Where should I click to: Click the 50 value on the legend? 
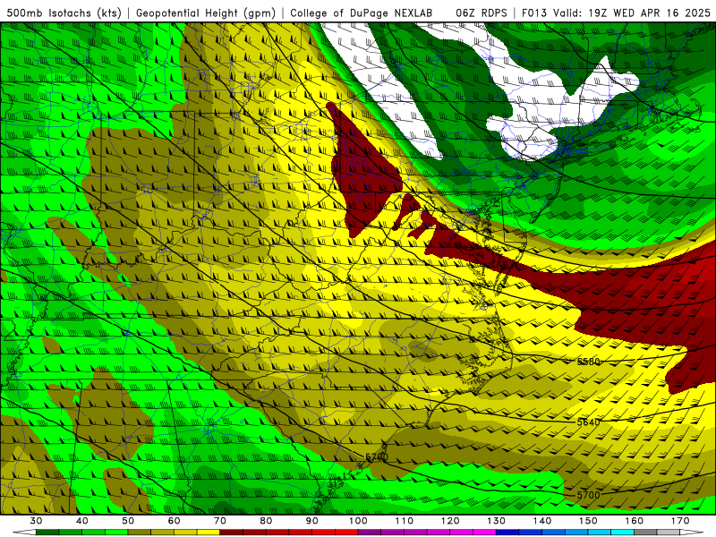coord(128,521)
